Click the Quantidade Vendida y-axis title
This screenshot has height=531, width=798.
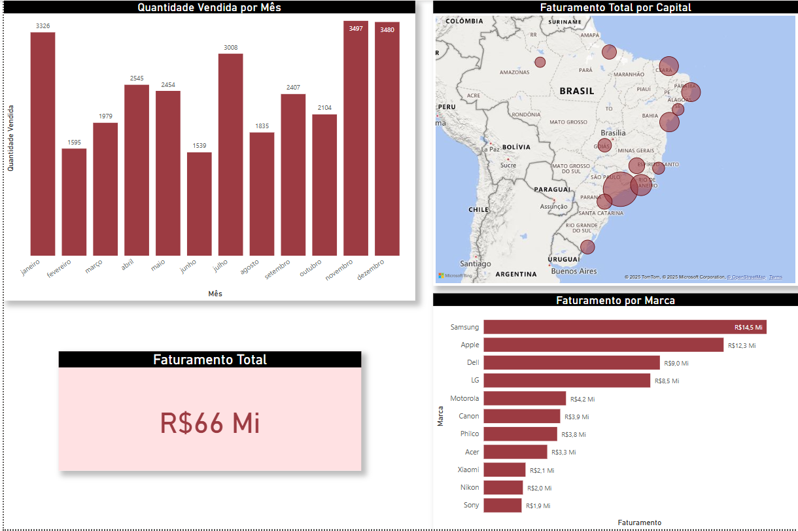click(10, 138)
